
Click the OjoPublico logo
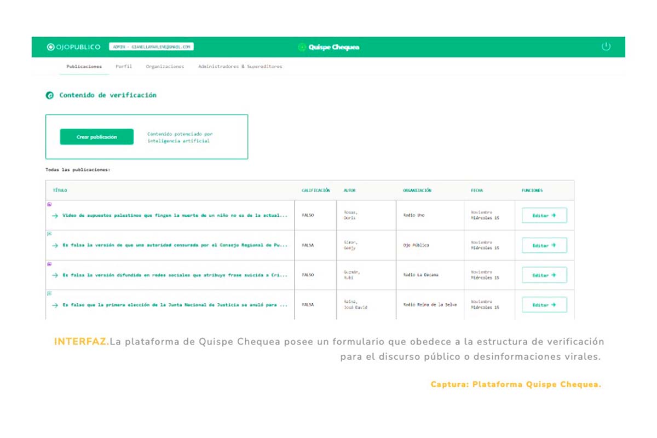(x=73, y=47)
